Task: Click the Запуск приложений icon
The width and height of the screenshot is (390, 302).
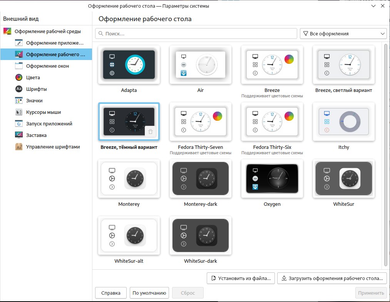Action: [18, 123]
